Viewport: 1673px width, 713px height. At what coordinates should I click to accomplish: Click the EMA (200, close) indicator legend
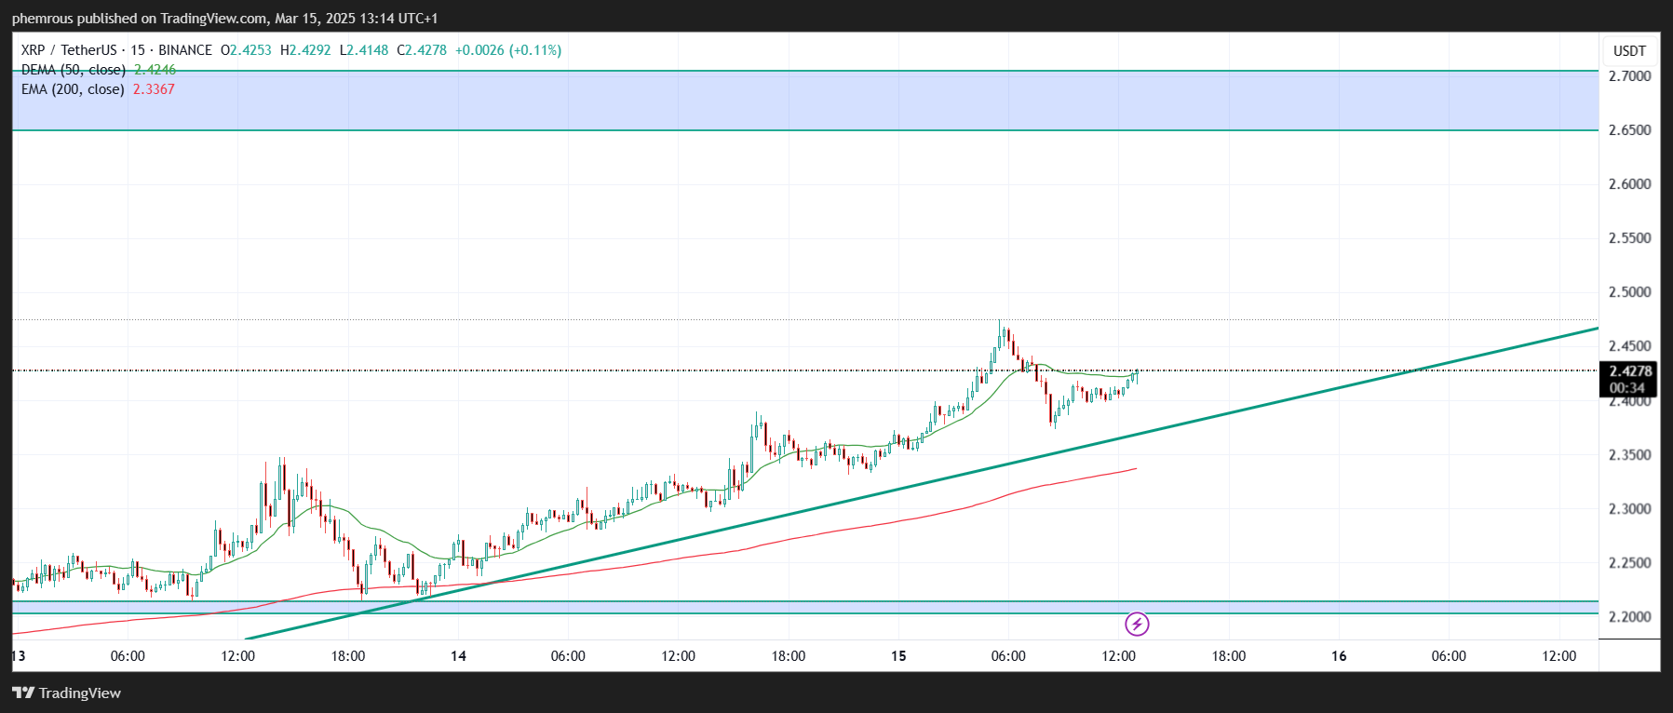coord(73,89)
